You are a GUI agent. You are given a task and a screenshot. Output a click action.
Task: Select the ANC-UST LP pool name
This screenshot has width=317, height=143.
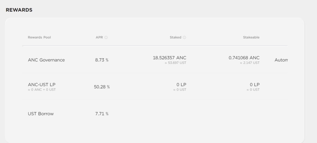[41, 84]
